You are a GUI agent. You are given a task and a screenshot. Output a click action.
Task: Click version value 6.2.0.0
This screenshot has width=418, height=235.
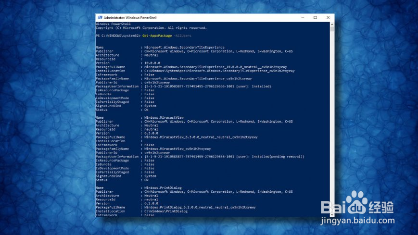coord(151,204)
